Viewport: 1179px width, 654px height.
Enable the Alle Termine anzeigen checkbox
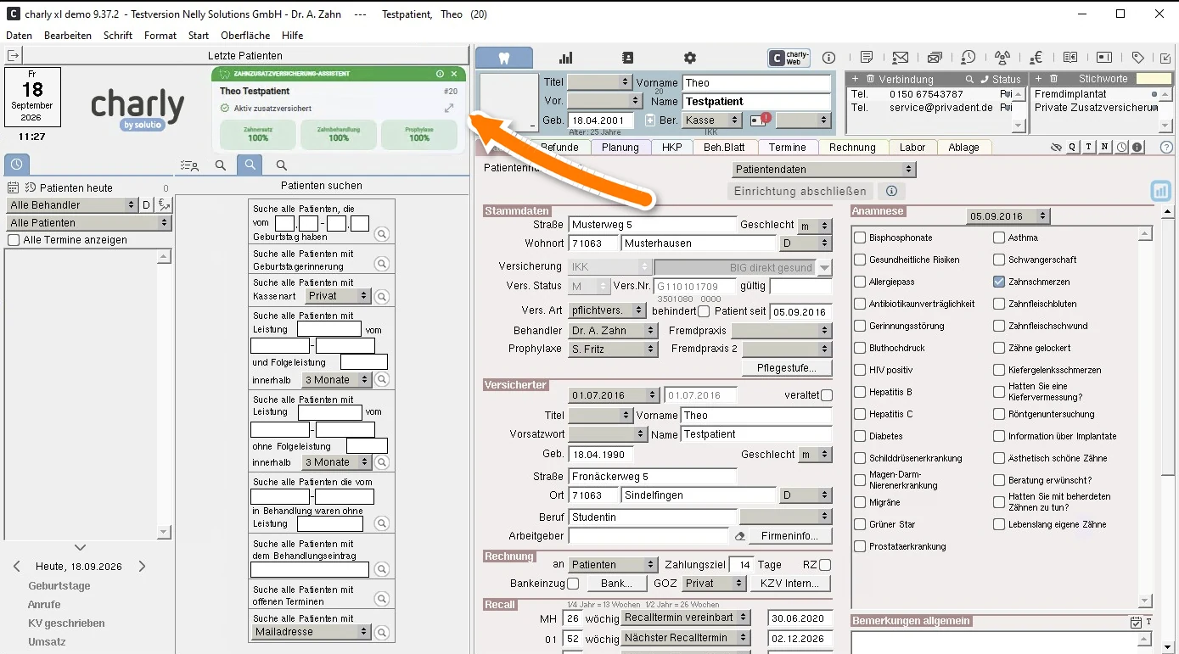[14, 240]
